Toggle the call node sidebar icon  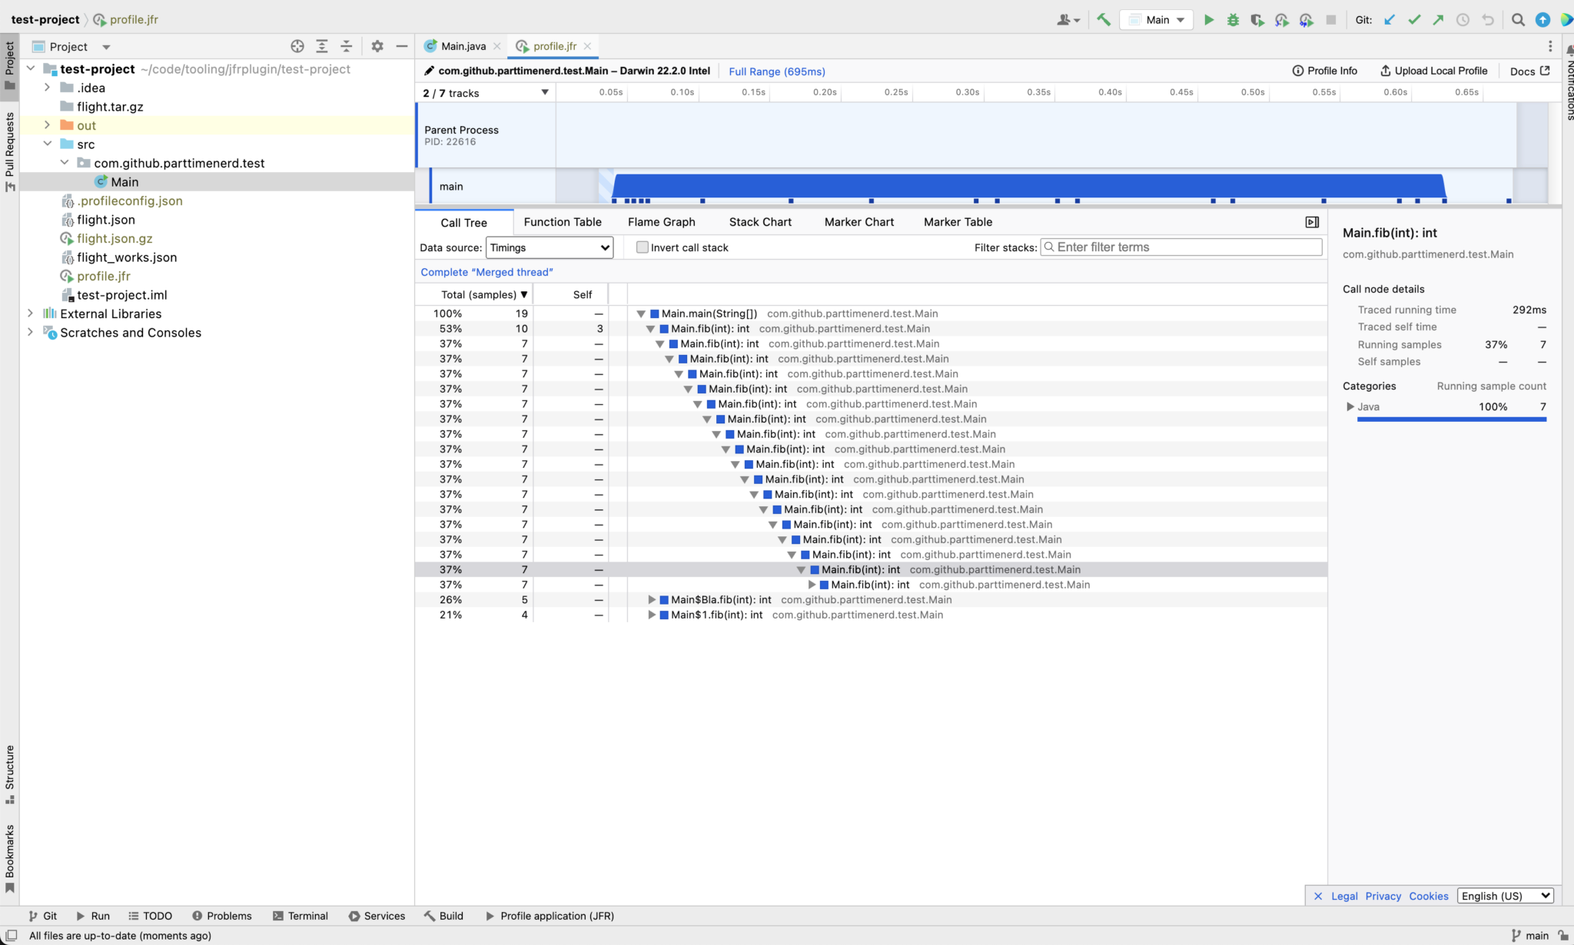(x=1312, y=222)
